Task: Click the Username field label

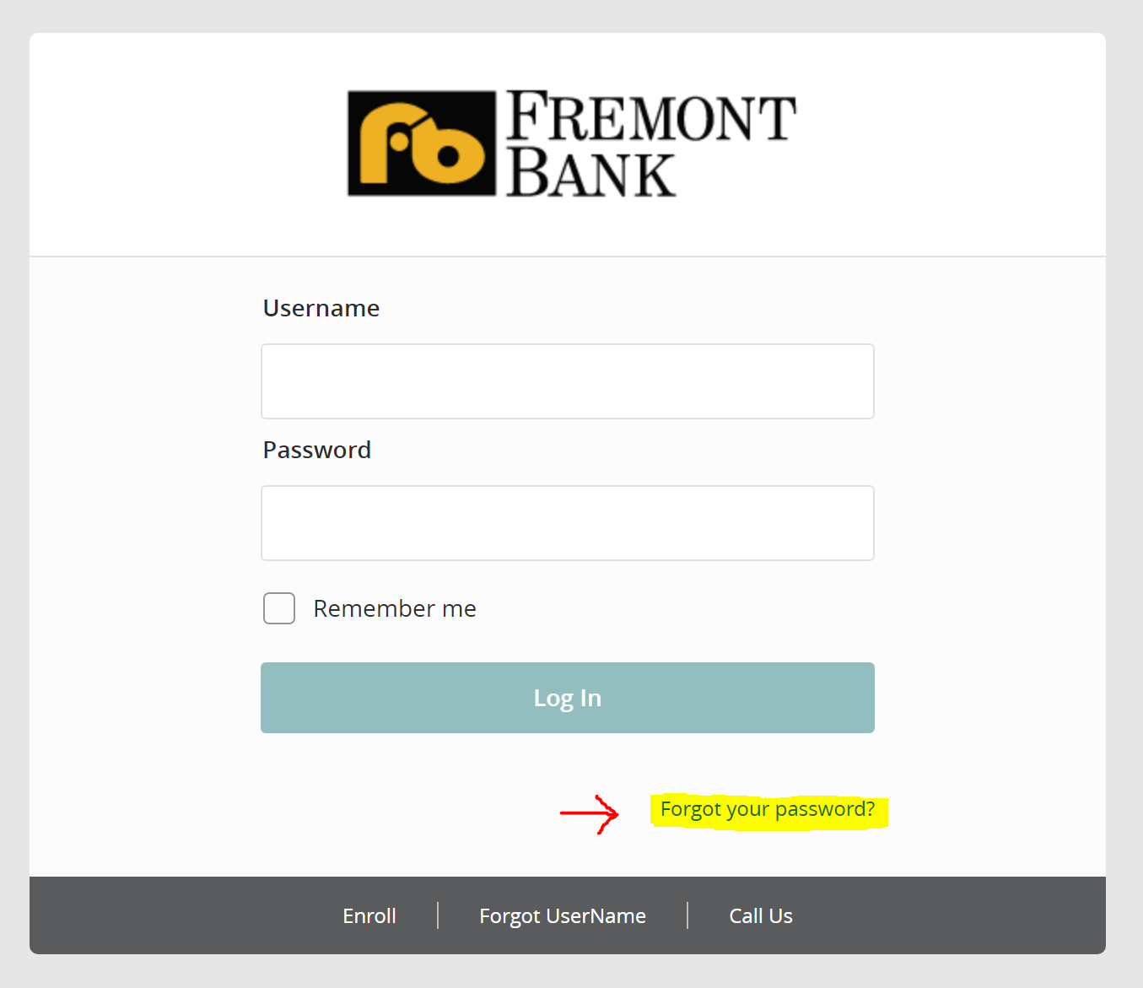Action: click(321, 308)
